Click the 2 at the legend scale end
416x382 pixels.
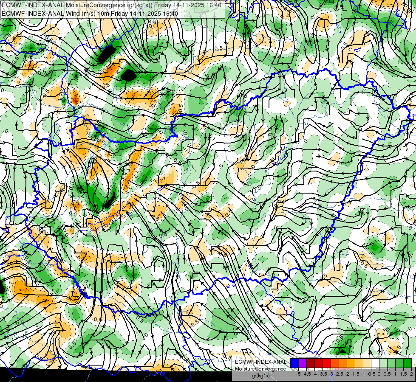pyautogui.click(x=411, y=374)
